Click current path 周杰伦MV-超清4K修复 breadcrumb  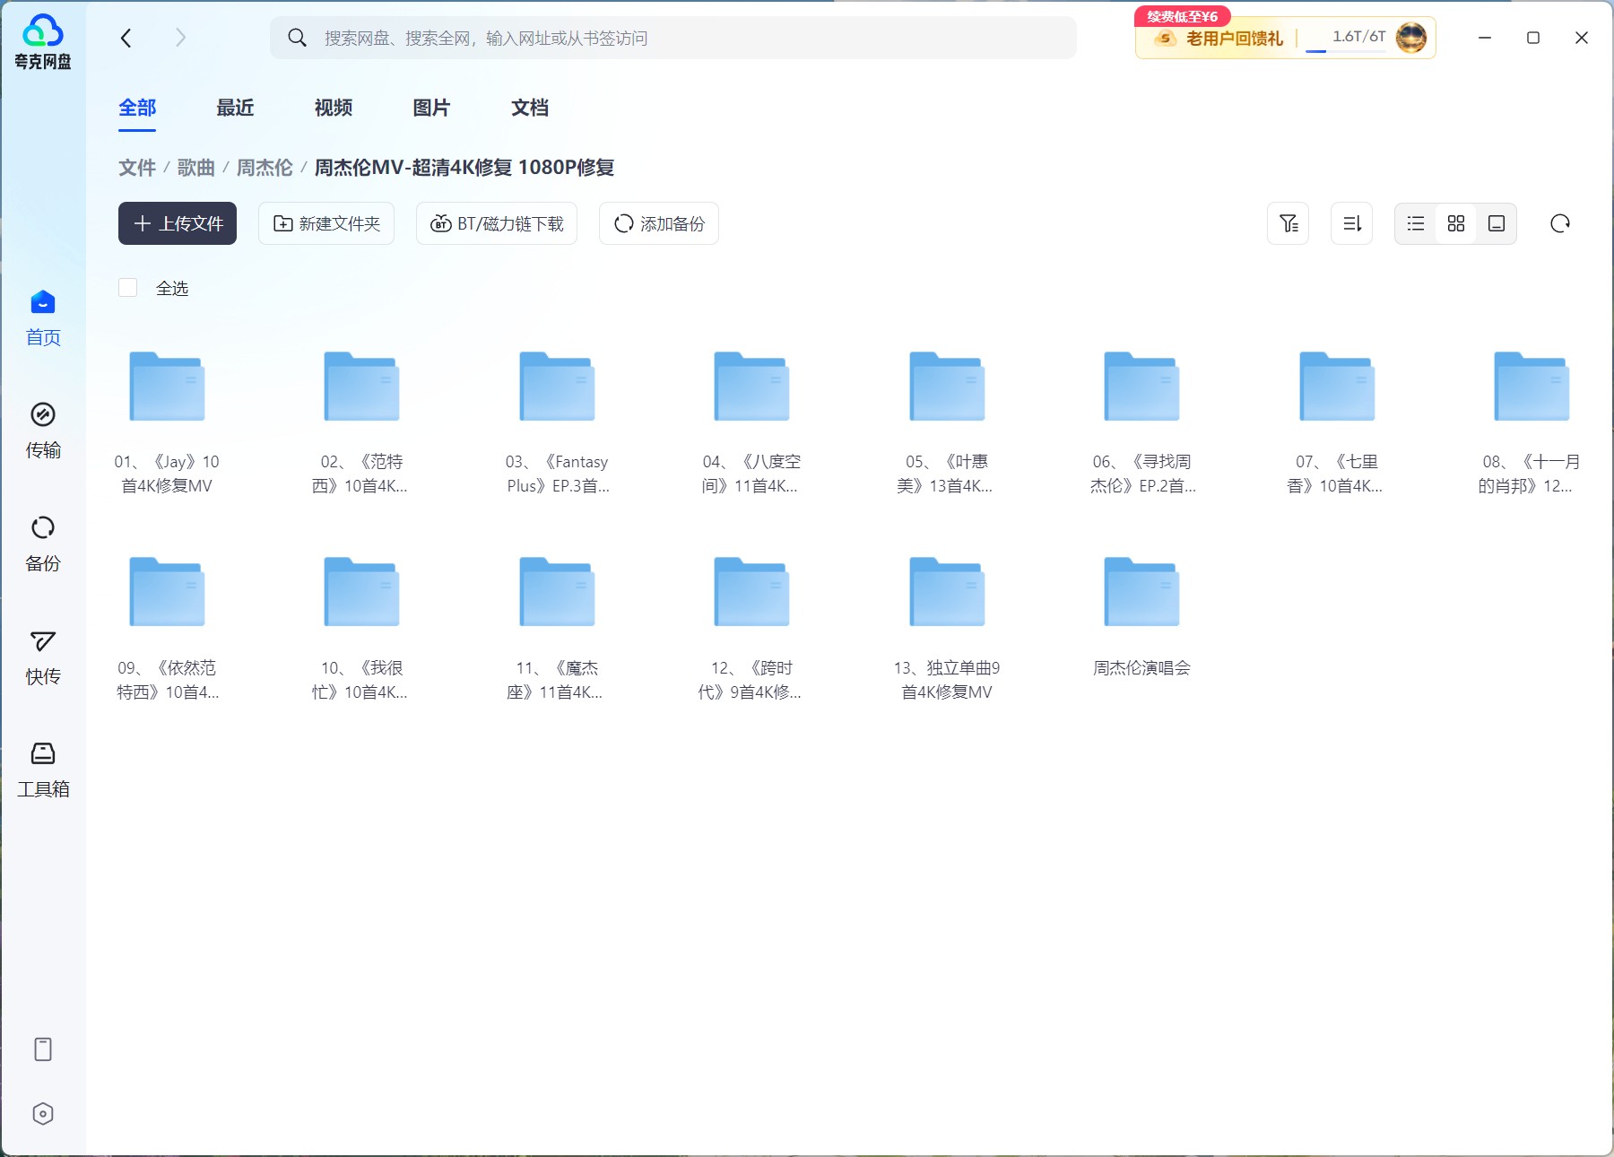pos(464,168)
